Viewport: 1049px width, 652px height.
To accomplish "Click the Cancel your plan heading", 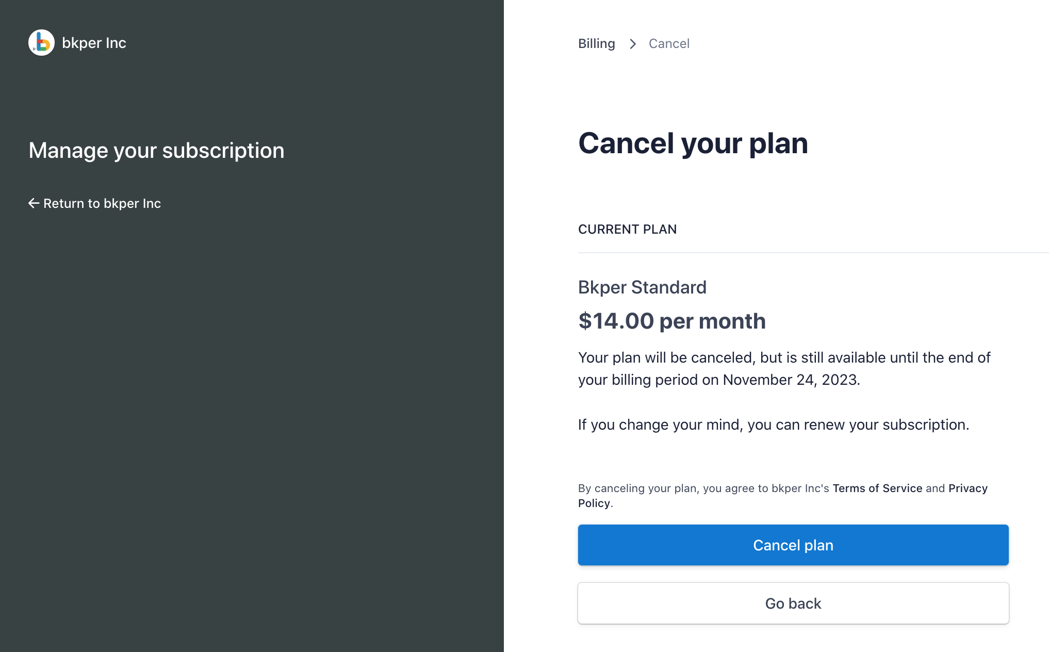I will (x=693, y=143).
